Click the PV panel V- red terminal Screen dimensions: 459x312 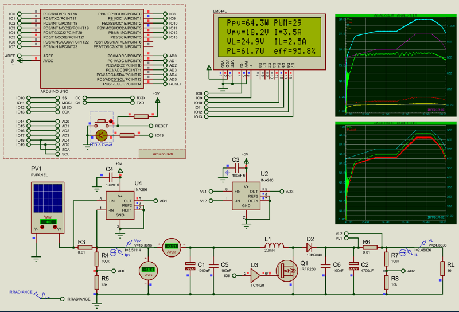(x=42, y=227)
